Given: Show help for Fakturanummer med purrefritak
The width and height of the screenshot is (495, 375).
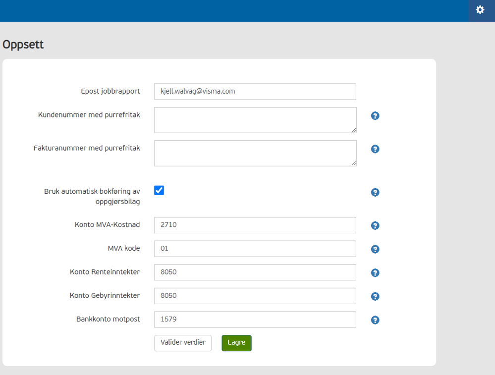Looking at the screenshot, I should coord(375,149).
